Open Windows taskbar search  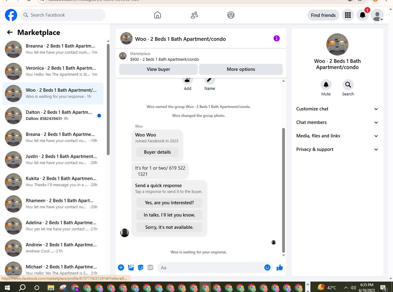pos(22,288)
